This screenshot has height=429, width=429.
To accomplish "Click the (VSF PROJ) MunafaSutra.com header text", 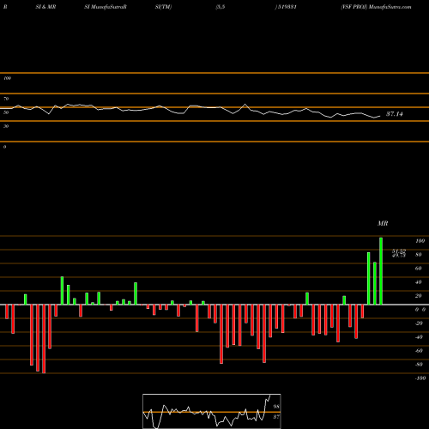I will 376,7.
